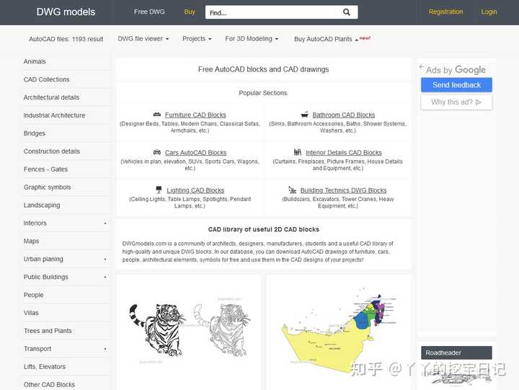Open the Bathroom CAD Blocks link
The image size is (519, 390).
tap(344, 115)
